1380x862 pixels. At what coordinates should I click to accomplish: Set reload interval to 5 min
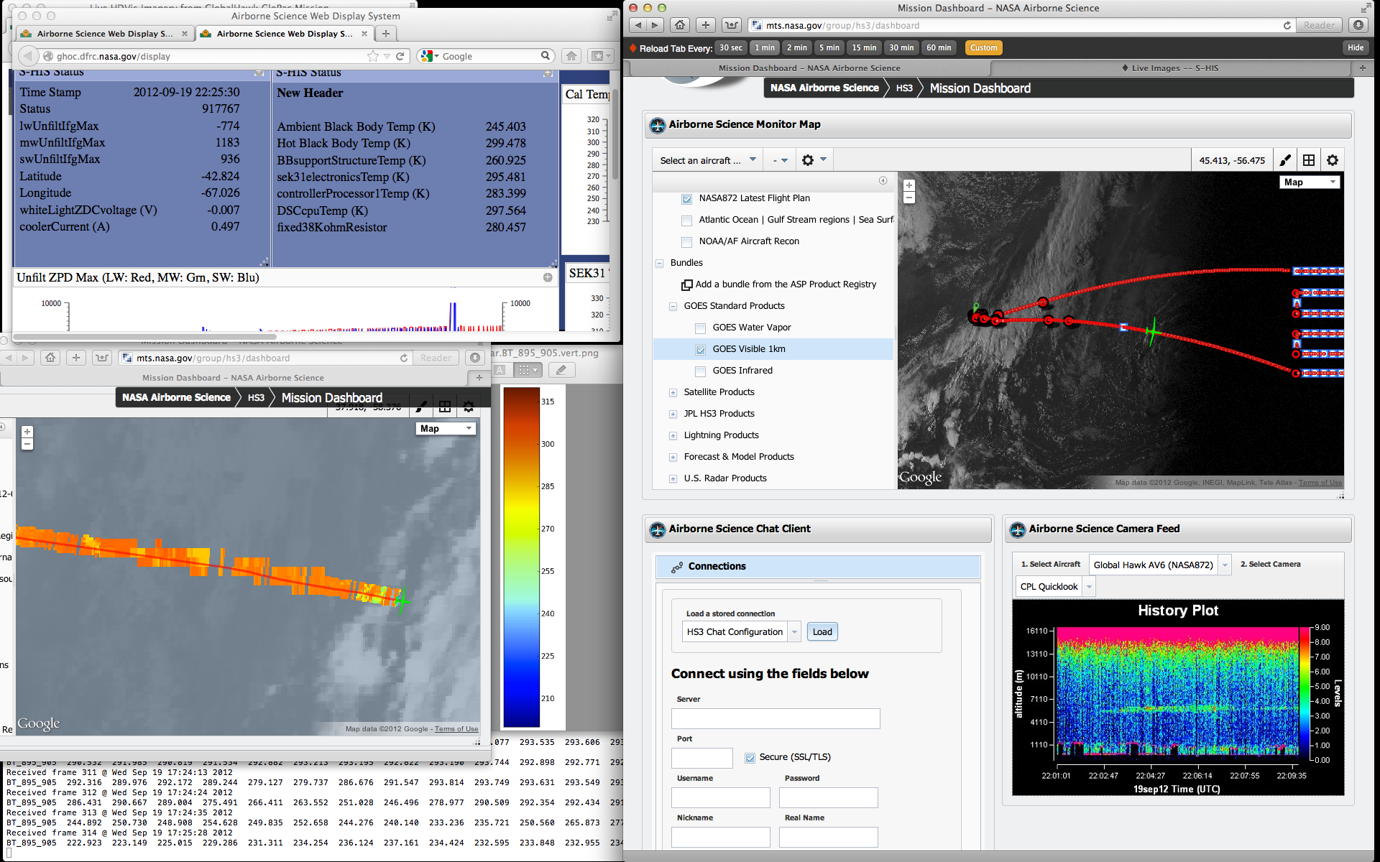[x=829, y=48]
